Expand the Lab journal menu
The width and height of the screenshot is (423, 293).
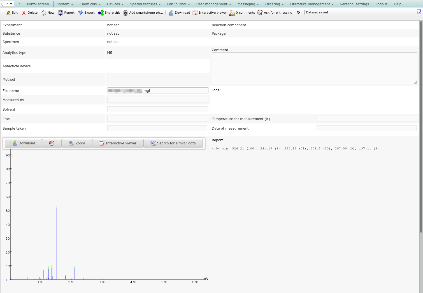pyautogui.click(x=178, y=4)
